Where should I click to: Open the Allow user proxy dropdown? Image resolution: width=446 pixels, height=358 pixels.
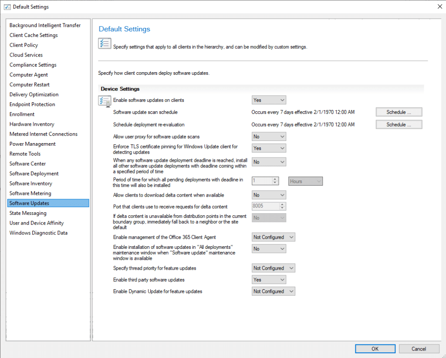[269, 137]
